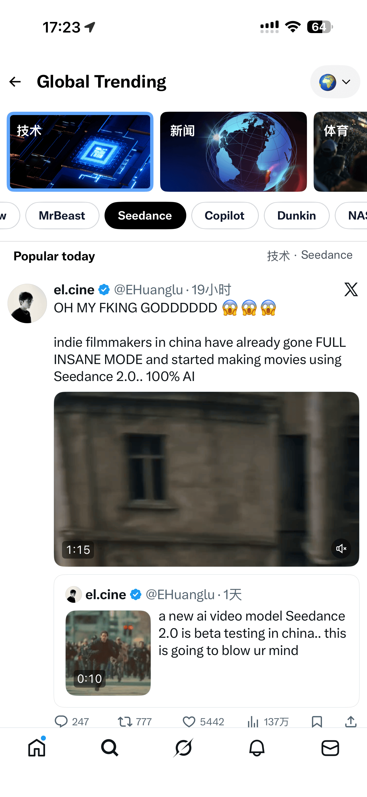Open the Grok tab in the bottom bar
Image resolution: width=367 pixels, height=797 pixels.
click(x=183, y=748)
